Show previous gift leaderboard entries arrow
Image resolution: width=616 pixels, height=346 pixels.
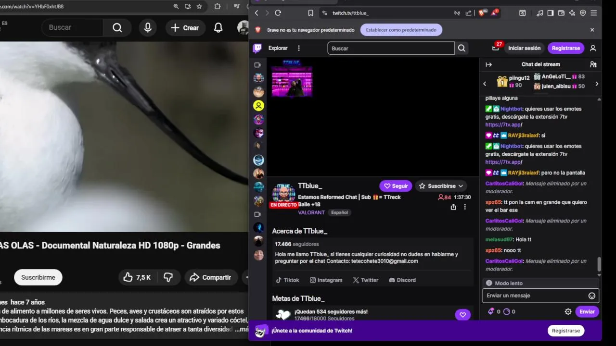click(485, 84)
